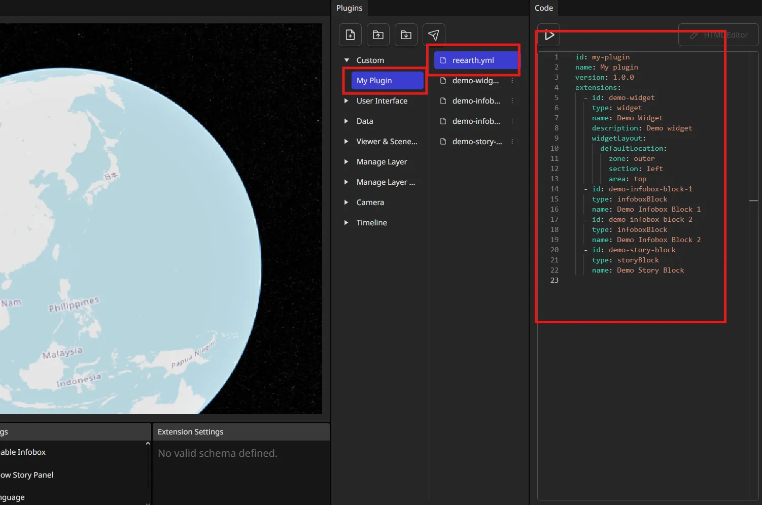Open the reearth.yml file
Image resolution: width=762 pixels, height=505 pixels.
click(x=476, y=60)
